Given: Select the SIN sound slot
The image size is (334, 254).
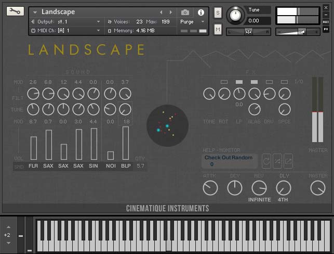Looking at the screenshot, I should pos(93,166).
